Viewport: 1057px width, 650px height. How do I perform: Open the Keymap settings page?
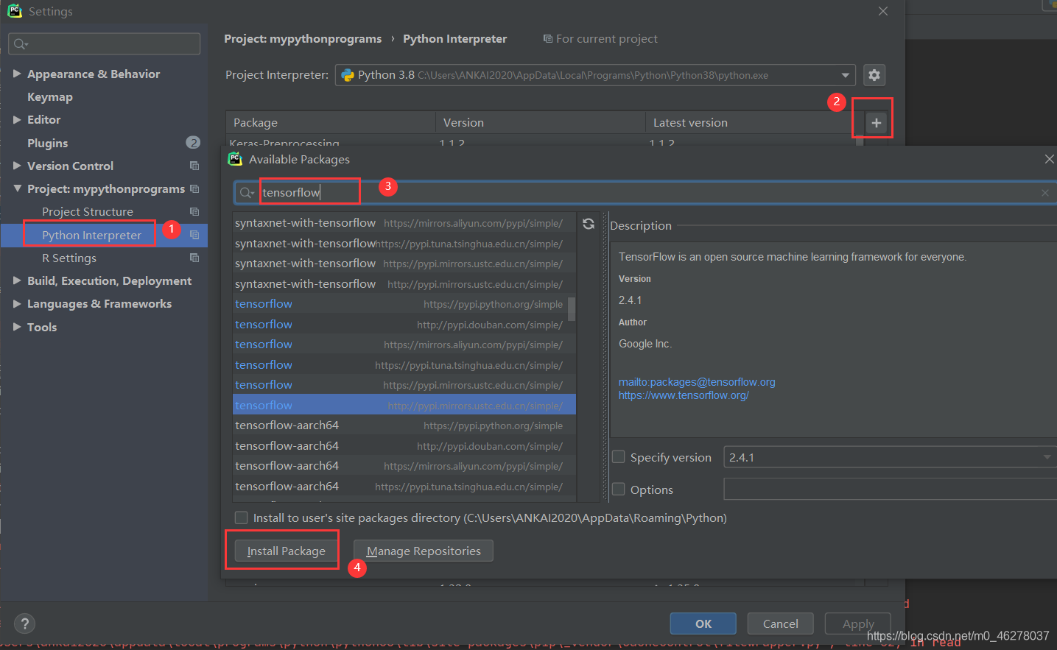point(50,96)
